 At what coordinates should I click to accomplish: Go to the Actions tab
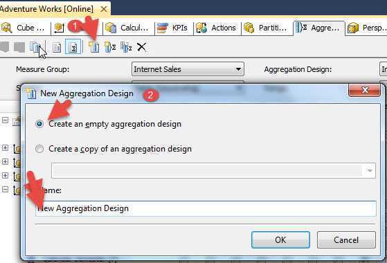[217, 28]
